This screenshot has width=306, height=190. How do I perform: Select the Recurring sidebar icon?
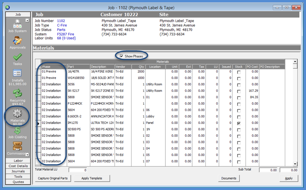pos(17,94)
